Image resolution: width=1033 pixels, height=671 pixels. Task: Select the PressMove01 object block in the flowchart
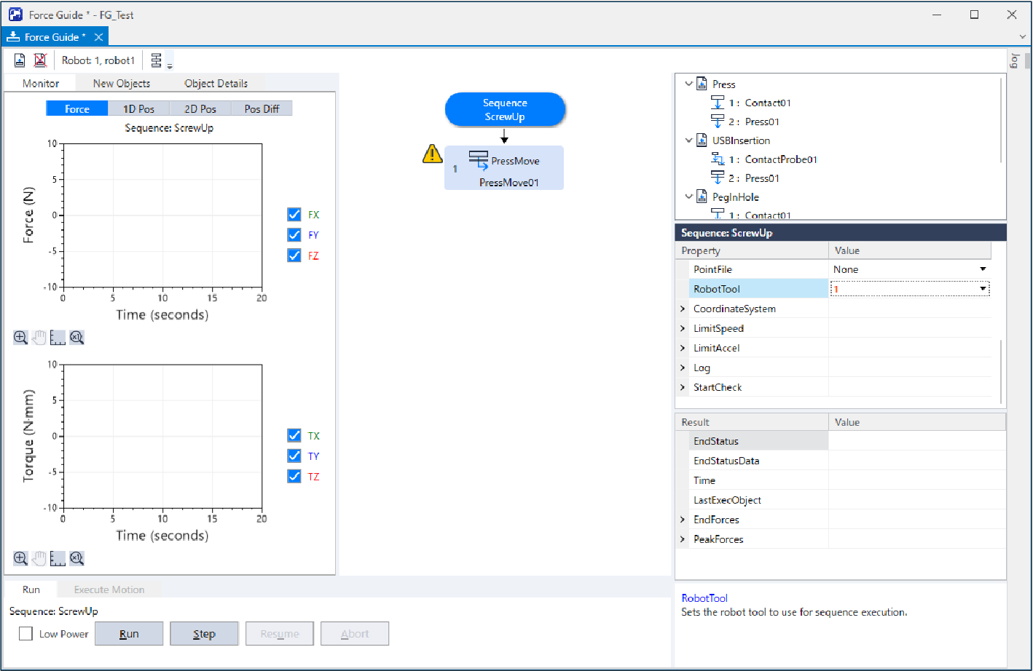coord(504,168)
